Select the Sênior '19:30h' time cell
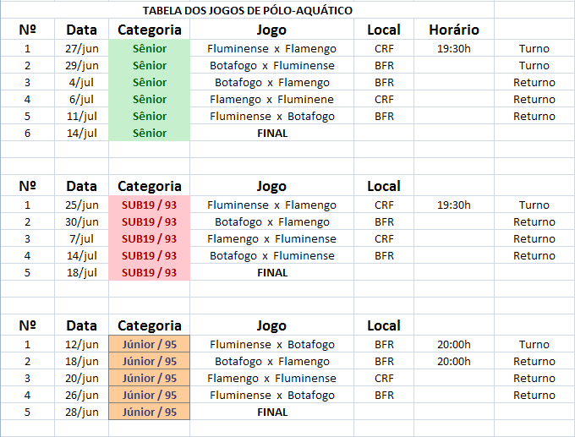 click(454, 48)
